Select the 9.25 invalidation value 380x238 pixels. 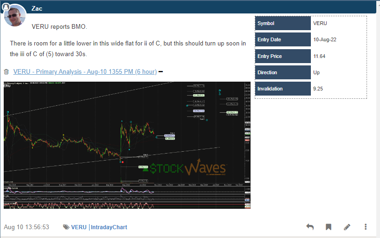point(318,89)
